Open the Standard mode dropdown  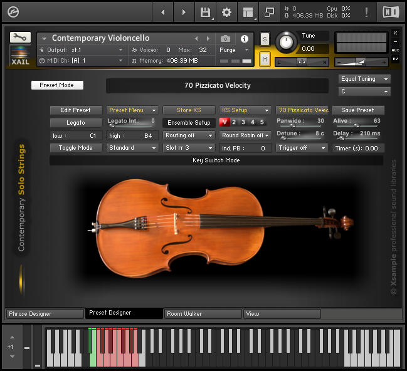point(132,148)
